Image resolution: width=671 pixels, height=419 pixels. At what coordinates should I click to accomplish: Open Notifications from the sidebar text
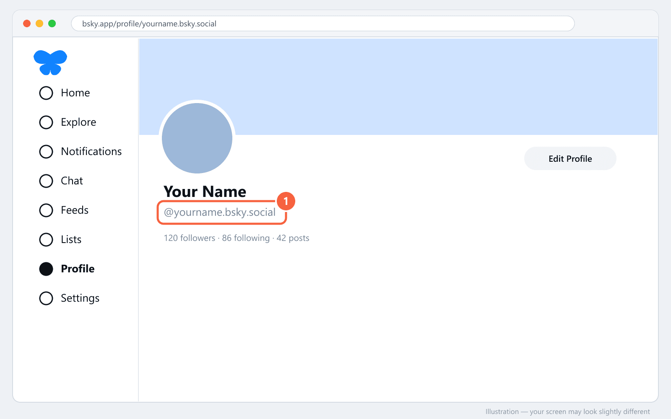click(91, 151)
